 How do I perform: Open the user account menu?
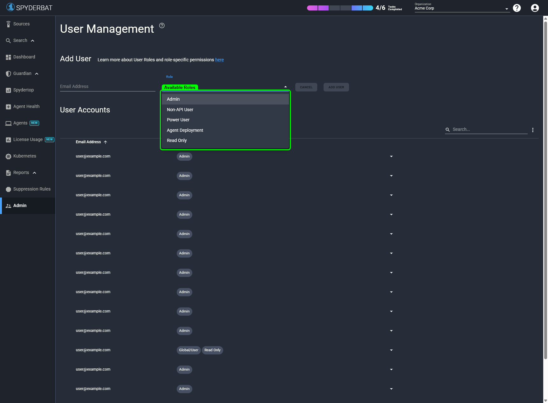click(534, 8)
